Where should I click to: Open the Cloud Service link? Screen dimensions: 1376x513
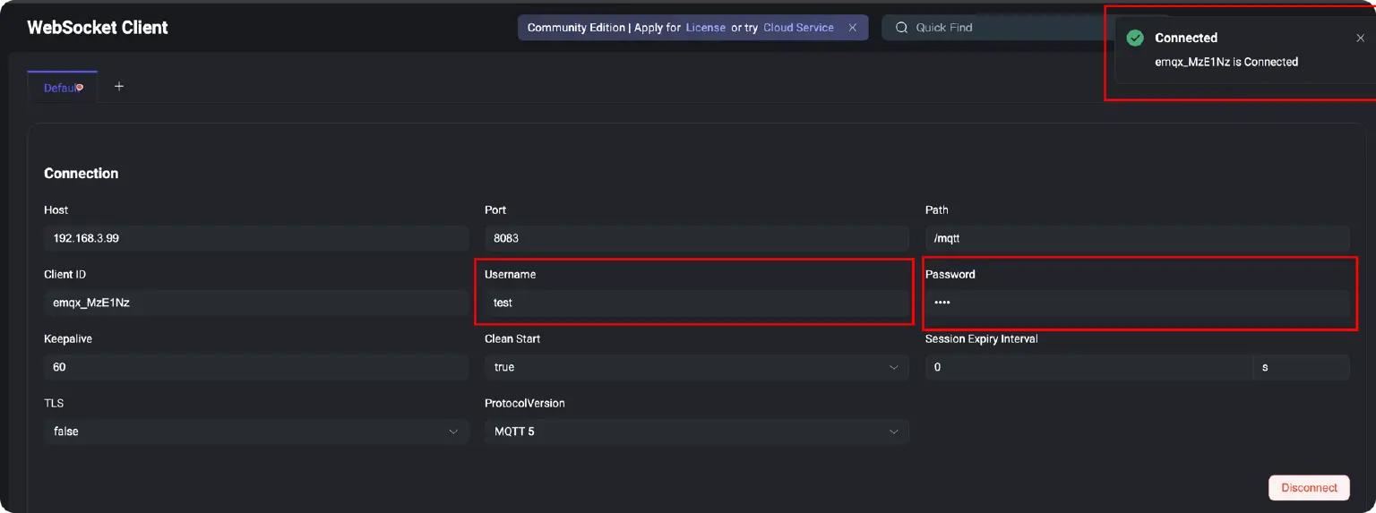(x=798, y=28)
